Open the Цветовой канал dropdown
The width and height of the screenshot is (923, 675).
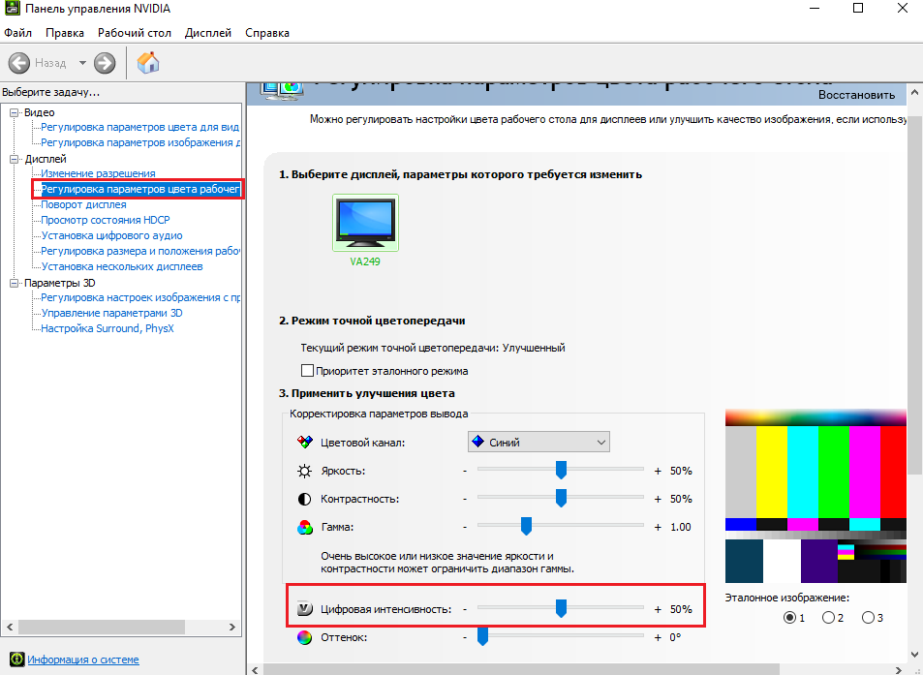point(538,443)
